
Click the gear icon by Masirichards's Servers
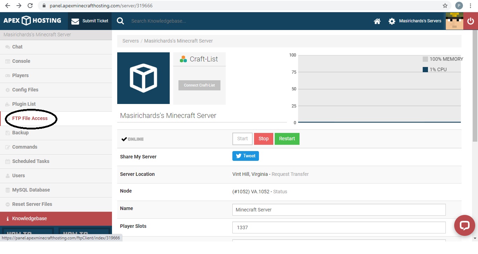(x=392, y=21)
